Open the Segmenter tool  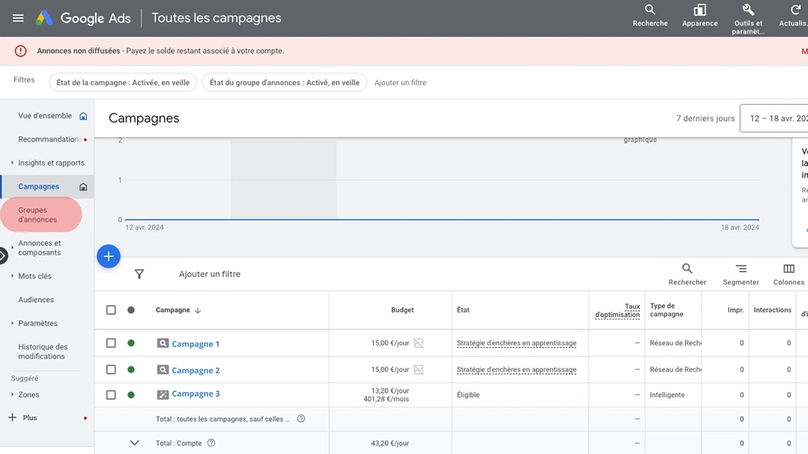point(740,274)
